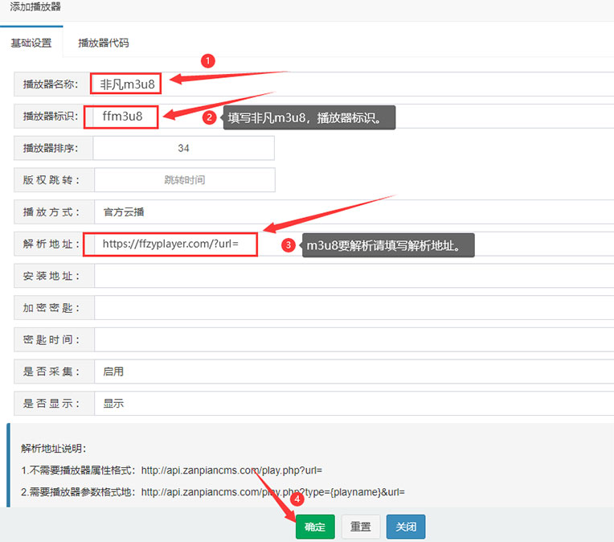Viewport: 614px width, 542px height.
Task: Click the red number 4 annotation marker
Action: pos(297,499)
